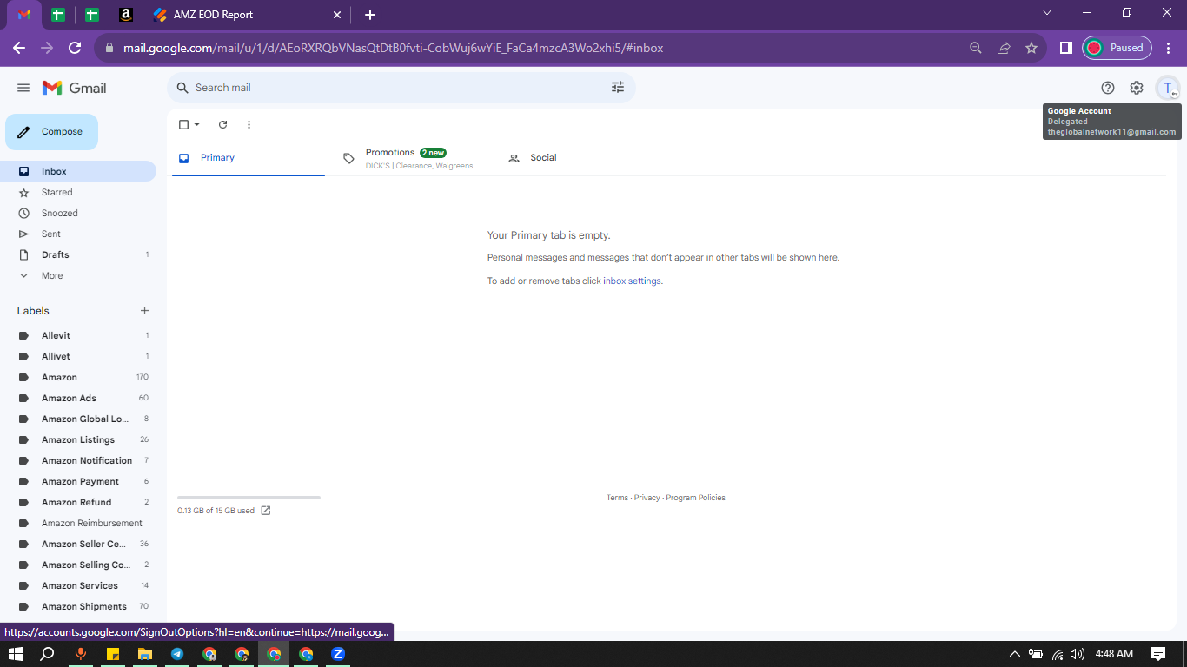Open the Gmail main menu hamburger
1187x667 pixels.
23,88
